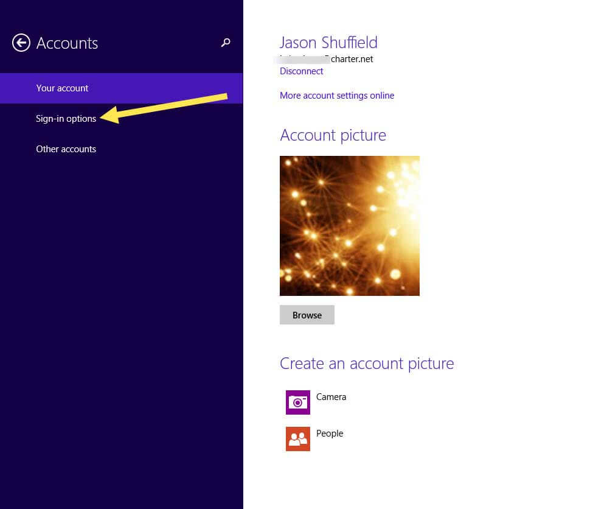Click the Disconnect link

(301, 71)
